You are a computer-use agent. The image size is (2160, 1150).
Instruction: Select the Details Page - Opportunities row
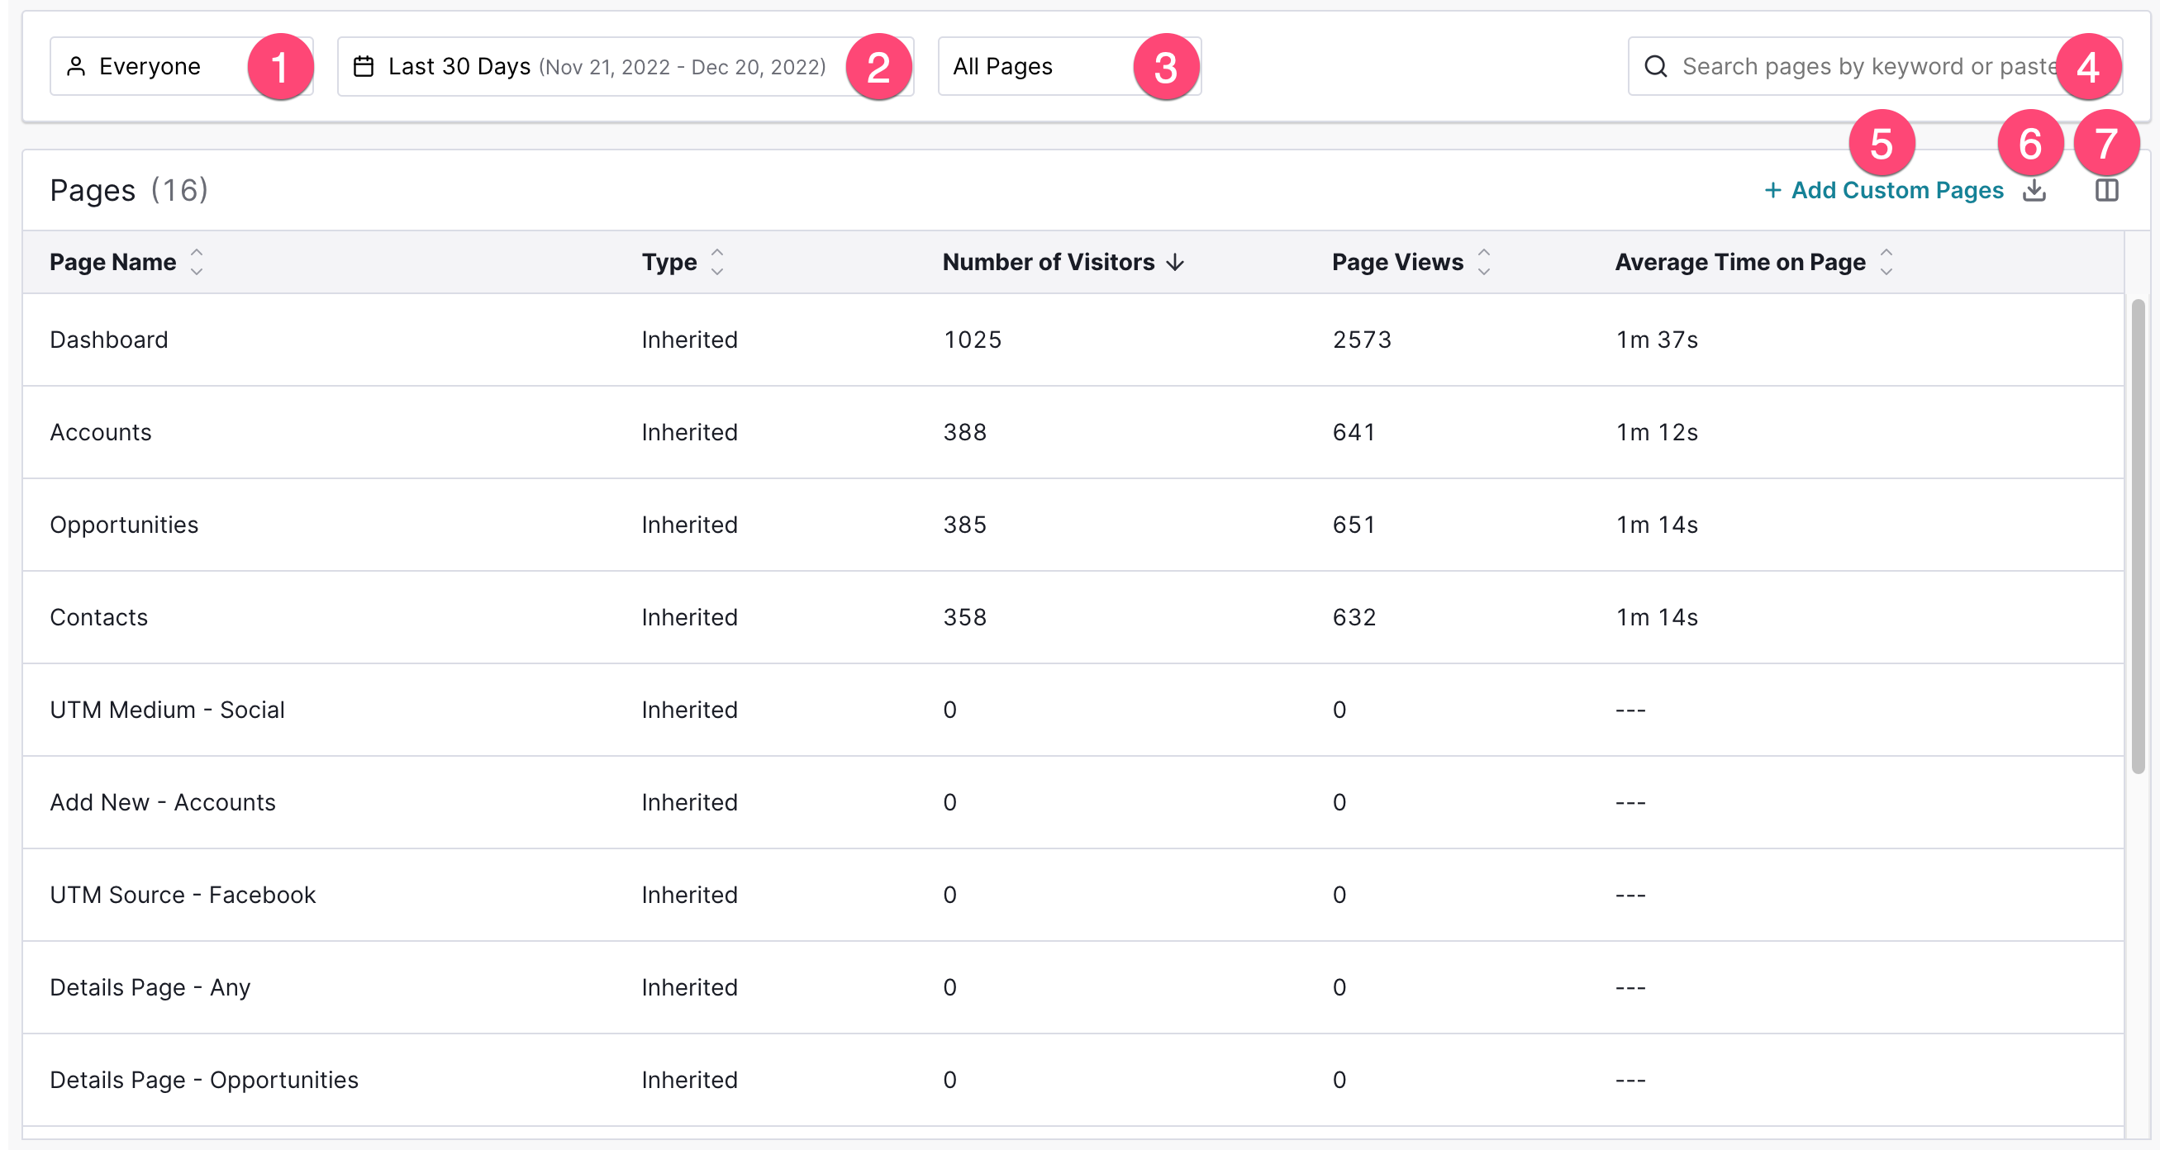1073,1080
